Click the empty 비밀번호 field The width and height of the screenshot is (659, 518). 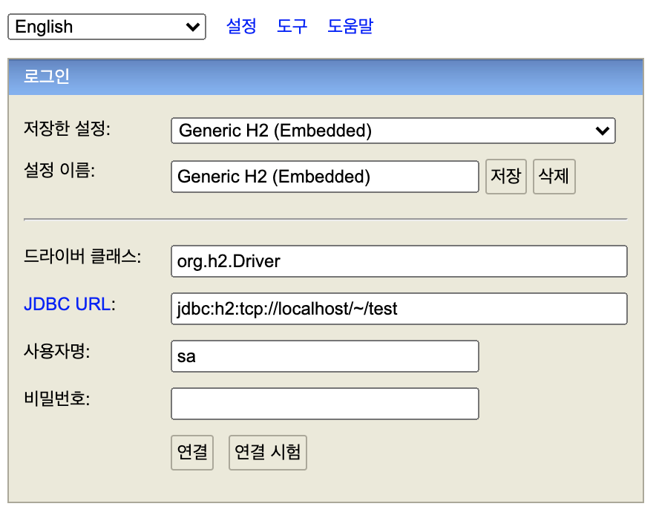click(325, 404)
